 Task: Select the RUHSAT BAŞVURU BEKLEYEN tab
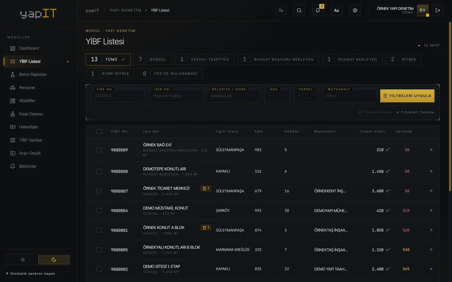(x=279, y=60)
